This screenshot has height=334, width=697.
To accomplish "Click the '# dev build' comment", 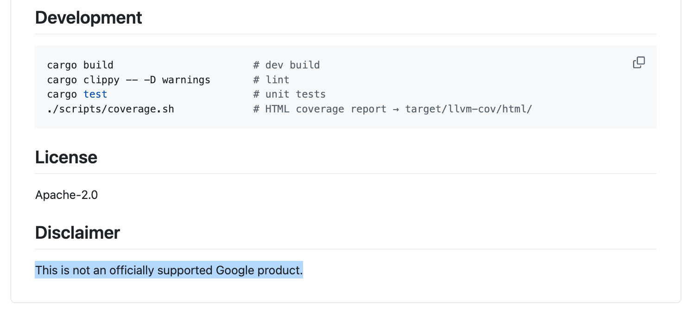I will click(x=286, y=65).
